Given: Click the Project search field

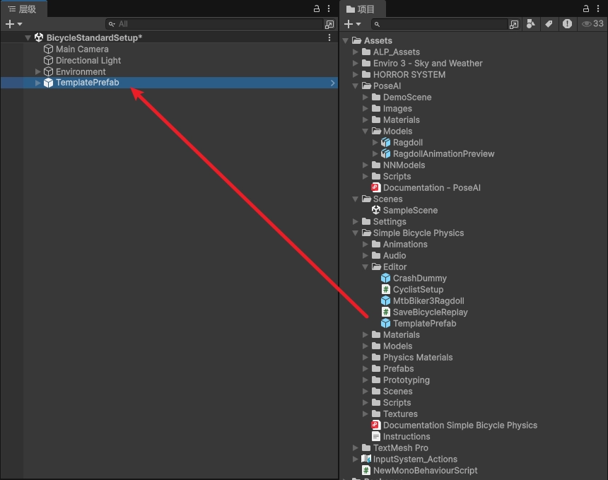Looking at the screenshot, I should [439, 24].
